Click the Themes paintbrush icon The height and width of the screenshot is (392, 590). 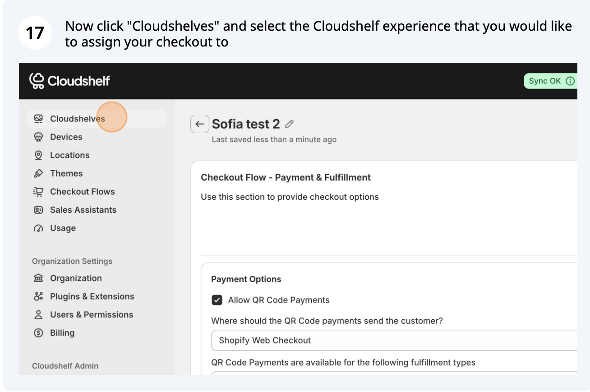(38, 173)
